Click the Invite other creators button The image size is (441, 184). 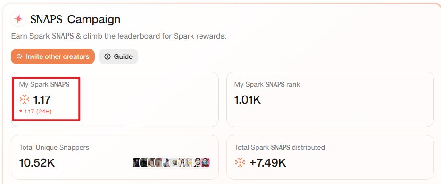point(53,56)
